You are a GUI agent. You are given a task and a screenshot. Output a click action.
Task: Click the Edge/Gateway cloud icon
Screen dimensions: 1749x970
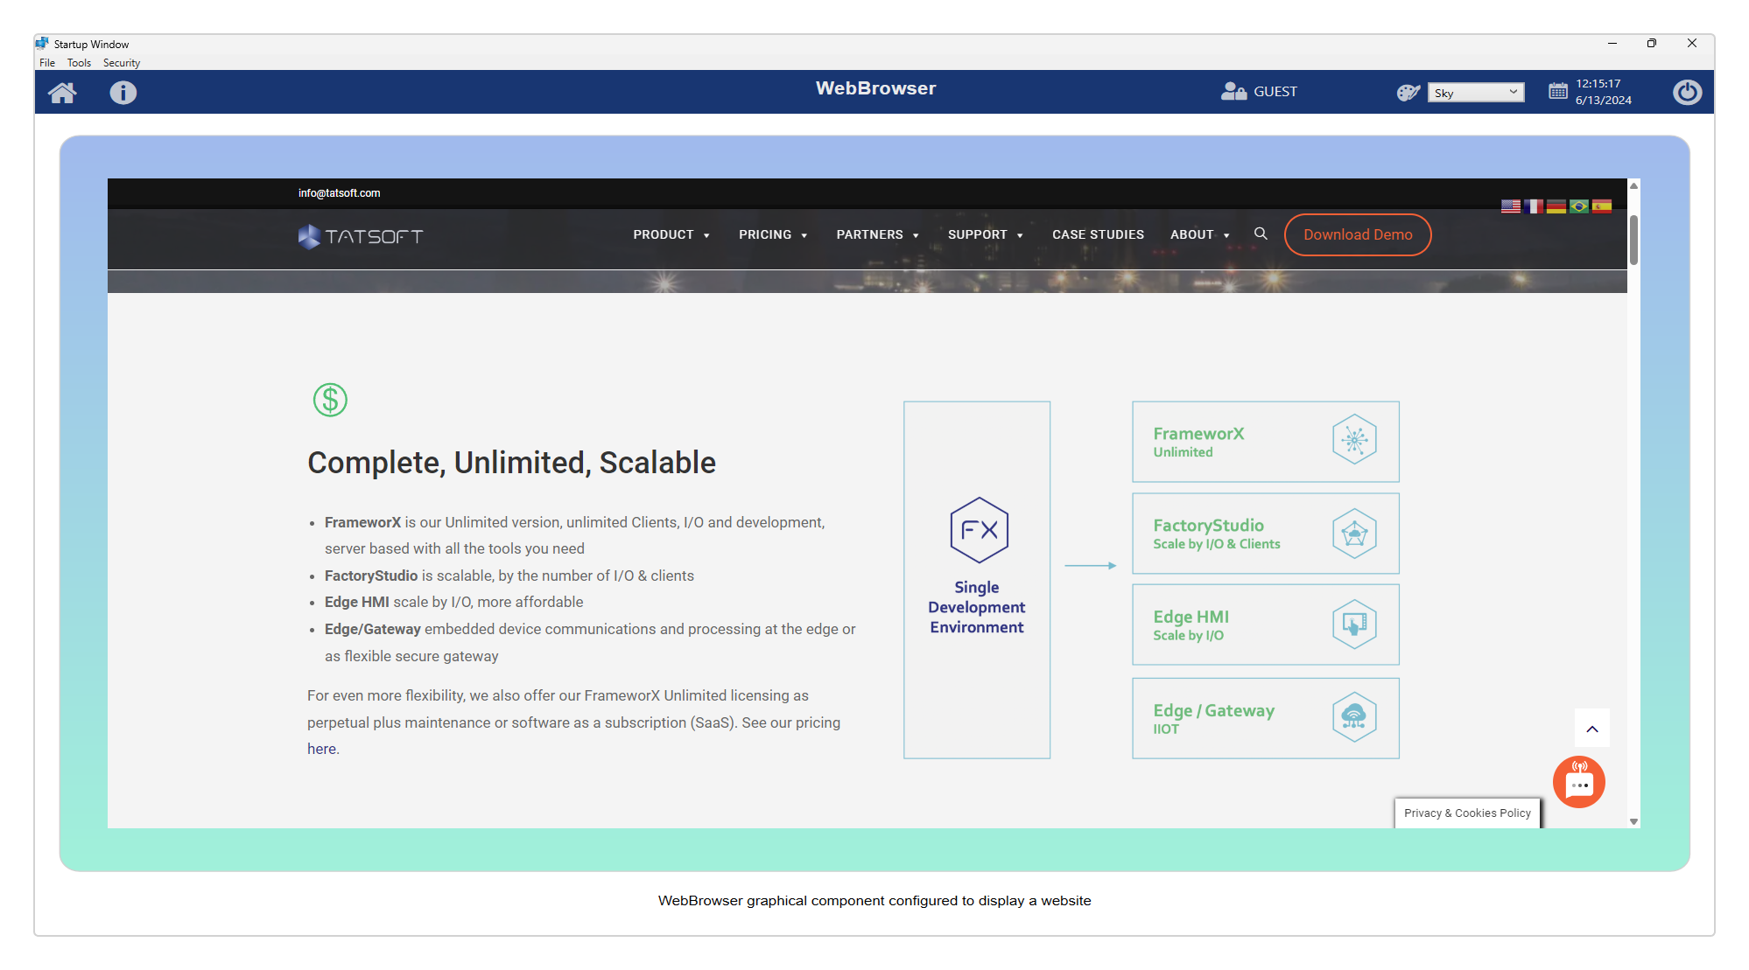pos(1354,717)
